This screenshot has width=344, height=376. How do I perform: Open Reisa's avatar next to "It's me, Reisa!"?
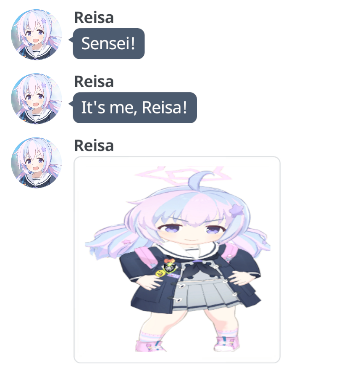tap(37, 99)
